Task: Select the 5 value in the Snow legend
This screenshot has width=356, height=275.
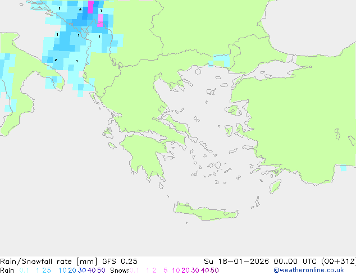Action: 166,271
